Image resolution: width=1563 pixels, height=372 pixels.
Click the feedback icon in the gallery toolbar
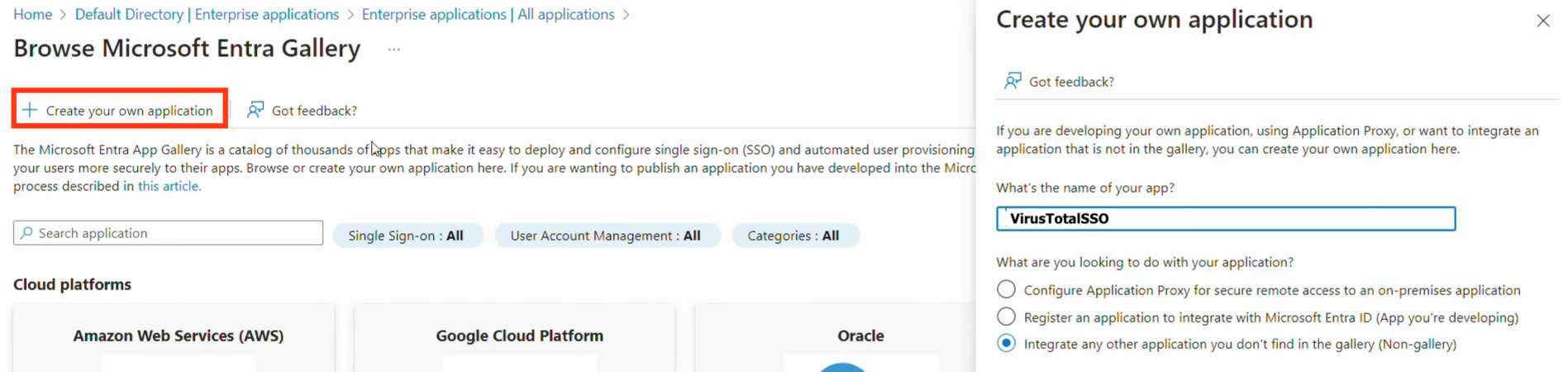click(x=255, y=110)
